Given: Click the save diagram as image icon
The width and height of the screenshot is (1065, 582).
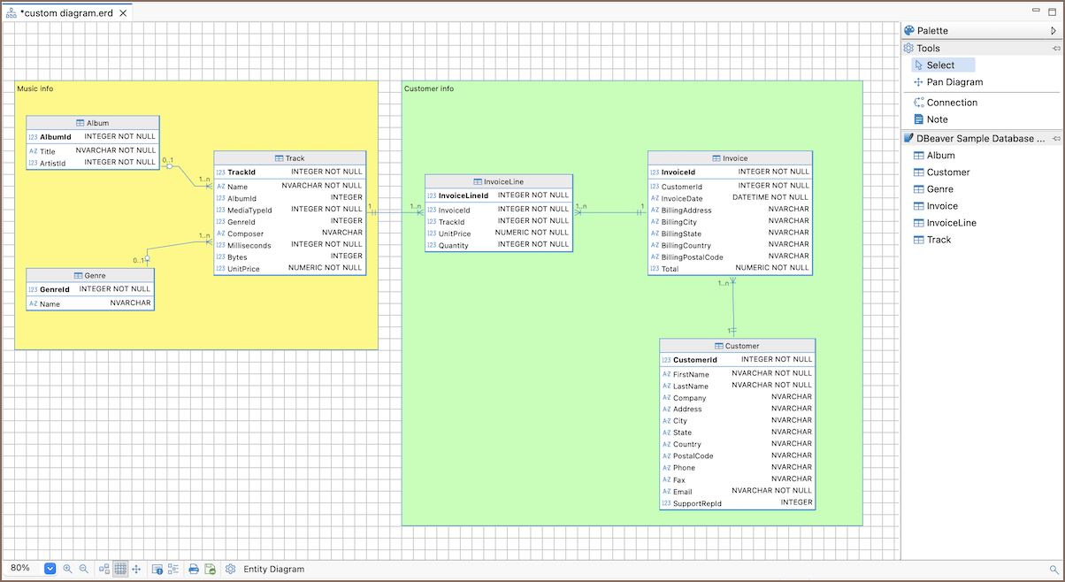Looking at the screenshot, I should click(210, 569).
